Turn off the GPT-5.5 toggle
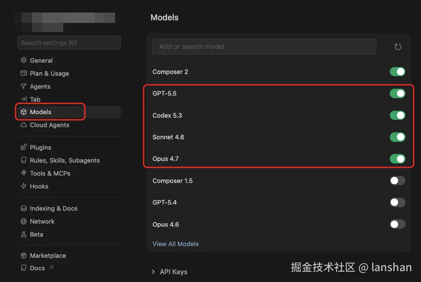This screenshot has width=421, height=282. [x=397, y=93]
